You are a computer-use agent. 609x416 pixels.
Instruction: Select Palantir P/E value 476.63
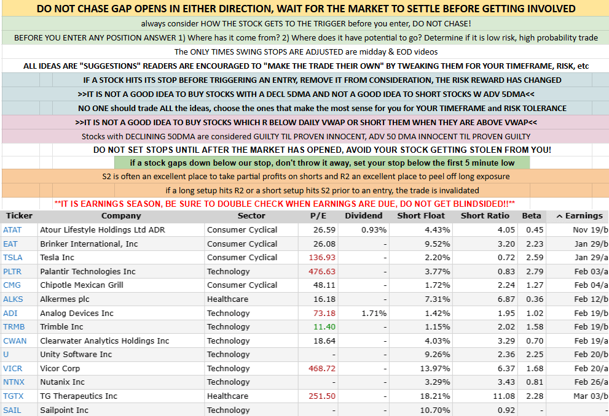pyautogui.click(x=322, y=271)
